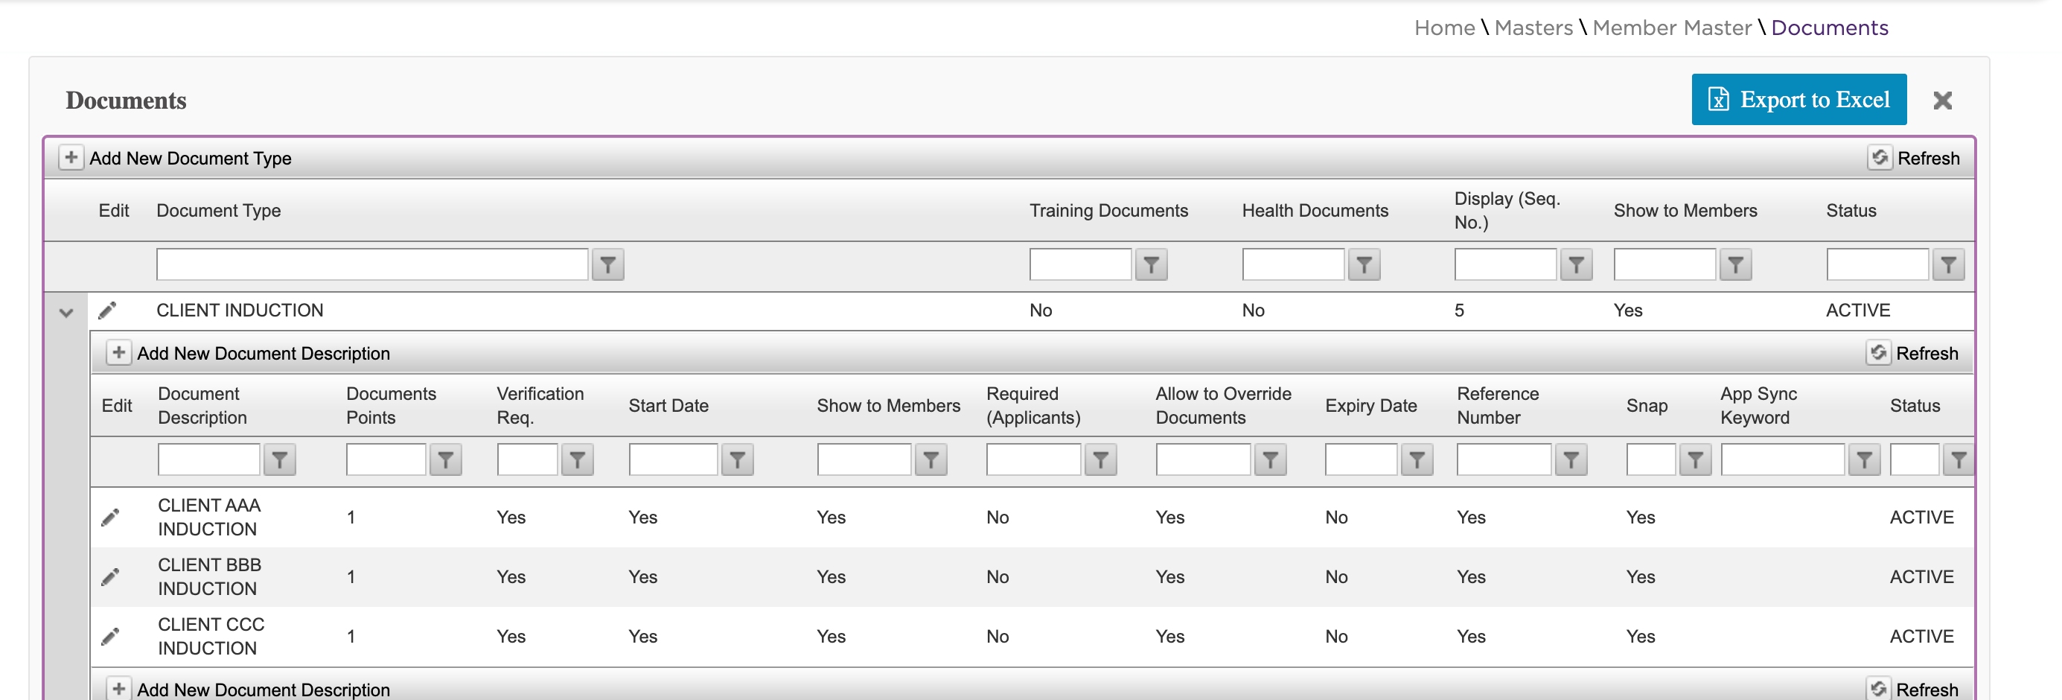Click filter icon for Training Documents column
Viewport: 2062px width, 700px height.
click(x=1151, y=264)
